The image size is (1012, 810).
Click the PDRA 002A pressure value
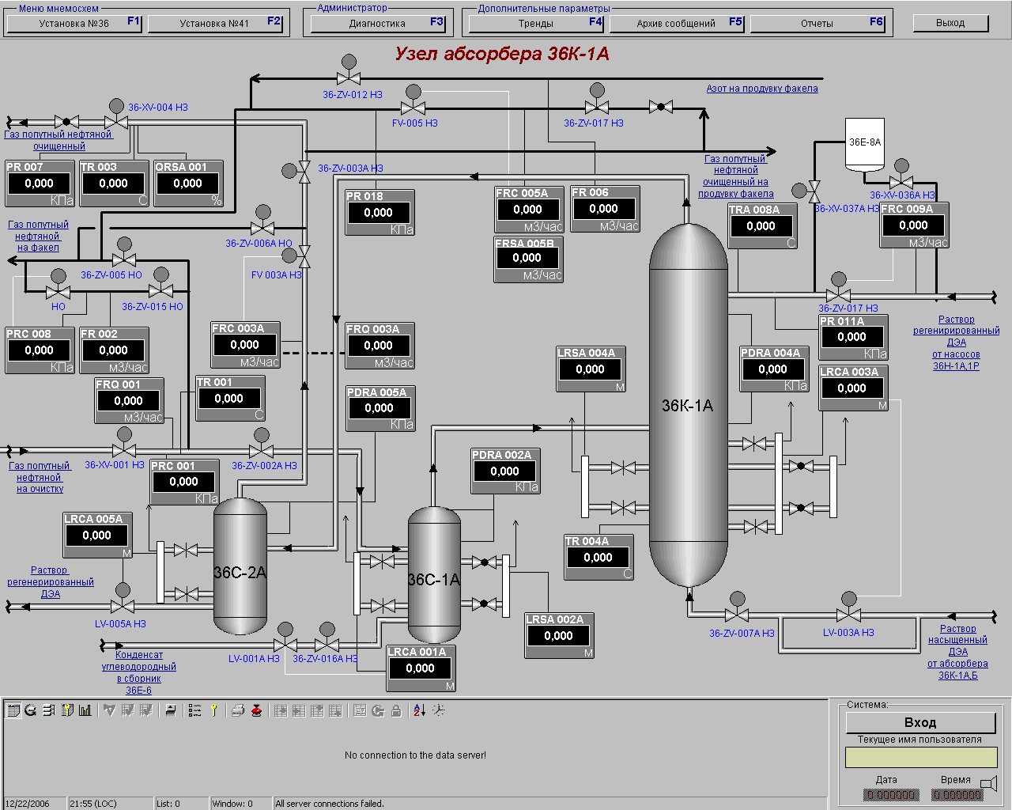[504, 471]
